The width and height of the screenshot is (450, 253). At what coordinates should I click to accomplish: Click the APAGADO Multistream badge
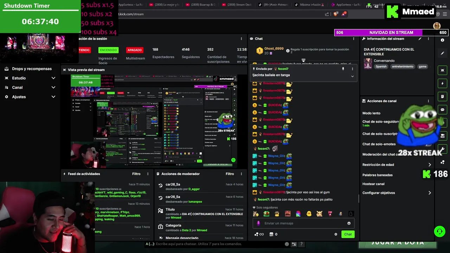(x=135, y=50)
